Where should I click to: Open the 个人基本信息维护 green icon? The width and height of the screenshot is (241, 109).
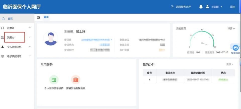click(54, 80)
